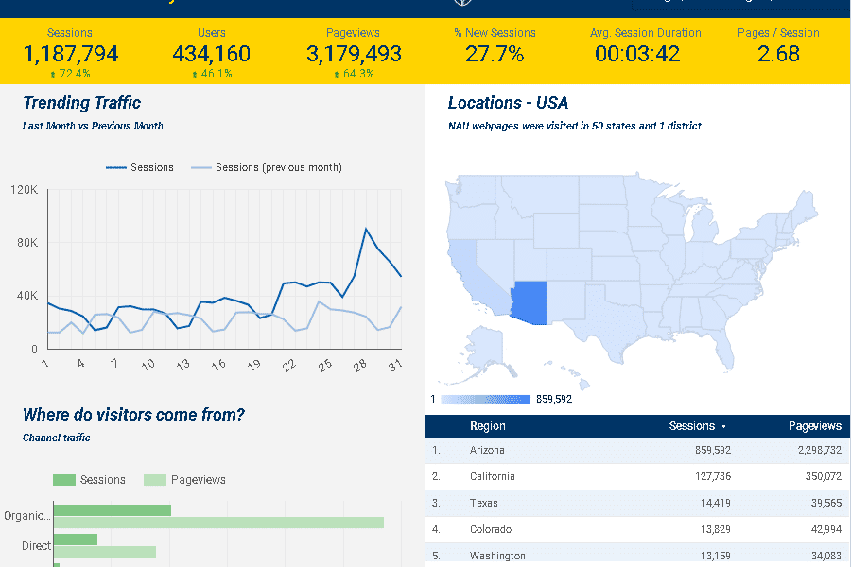Screen dimensions: 851x567
Task: Click the Sessions sort arrow in table header
Action: (x=724, y=427)
